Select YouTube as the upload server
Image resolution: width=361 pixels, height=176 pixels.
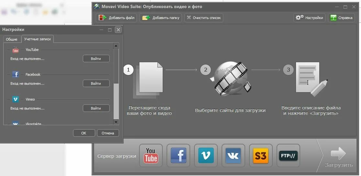pyautogui.click(x=151, y=156)
